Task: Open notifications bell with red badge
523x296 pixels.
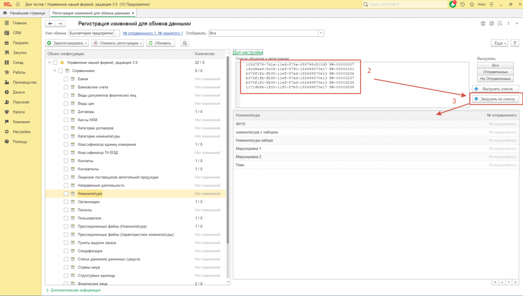Action: coord(453,4)
